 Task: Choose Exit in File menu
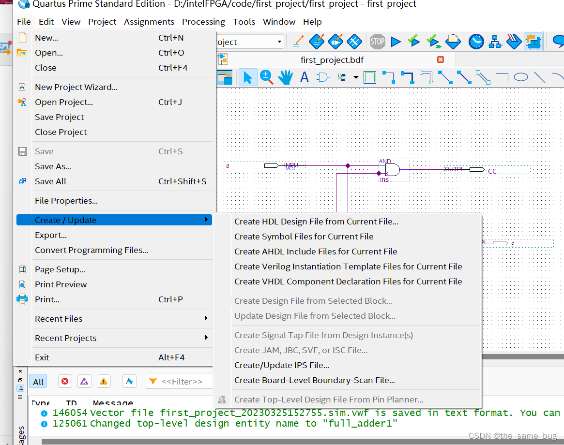coord(114,357)
